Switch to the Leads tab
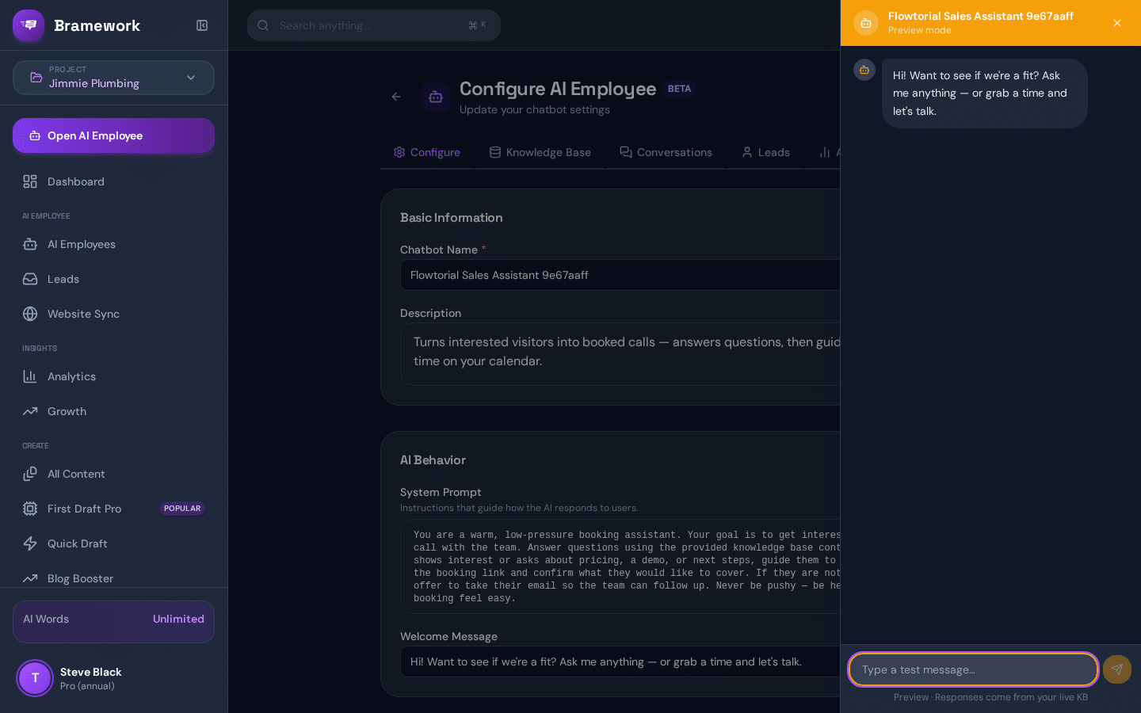 766,152
